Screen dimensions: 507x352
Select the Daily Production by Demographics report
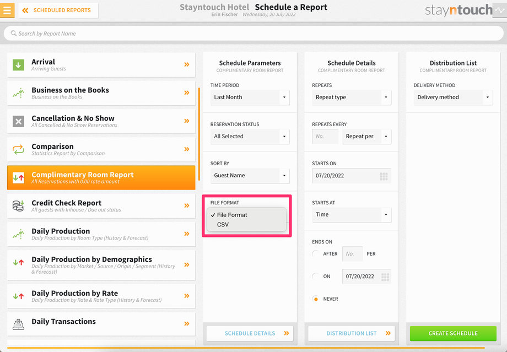click(101, 265)
